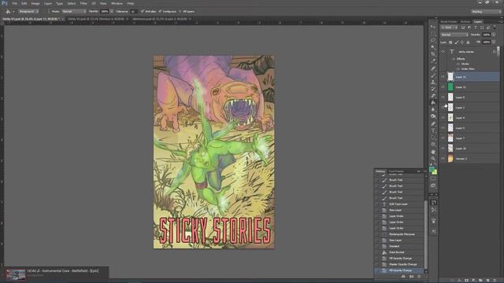The height and width of the screenshot is (283, 504).
Task: Open the workspace switcher dropdown
Action: [x=487, y=12]
